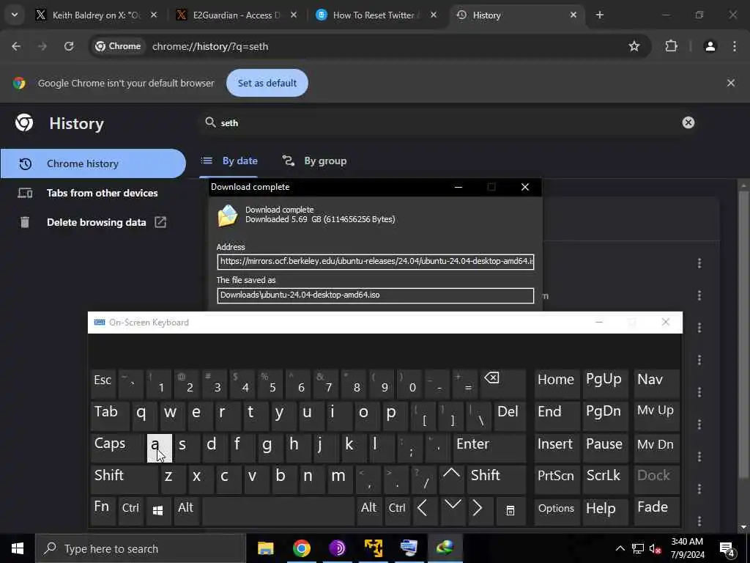The width and height of the screenshot is (750, 563).
Task: Click the down arrow key on keyboard
Action: [452, 511]
